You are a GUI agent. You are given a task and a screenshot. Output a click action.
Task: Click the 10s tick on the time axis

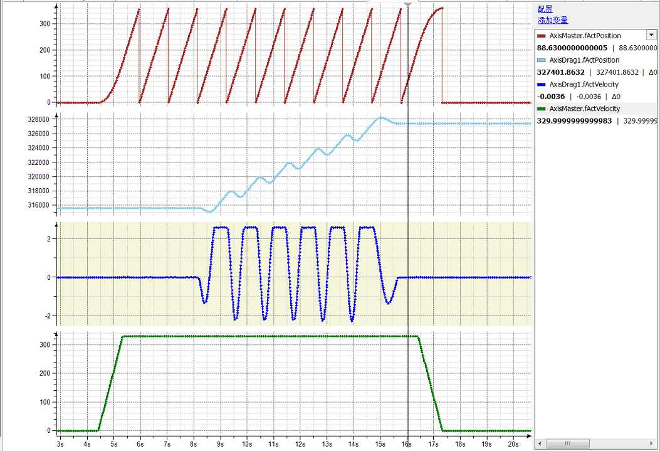click(247, 444)
